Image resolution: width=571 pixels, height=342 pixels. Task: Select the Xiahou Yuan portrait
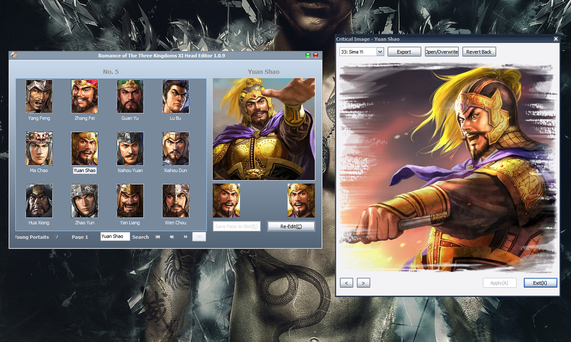(x=130, y=149)
